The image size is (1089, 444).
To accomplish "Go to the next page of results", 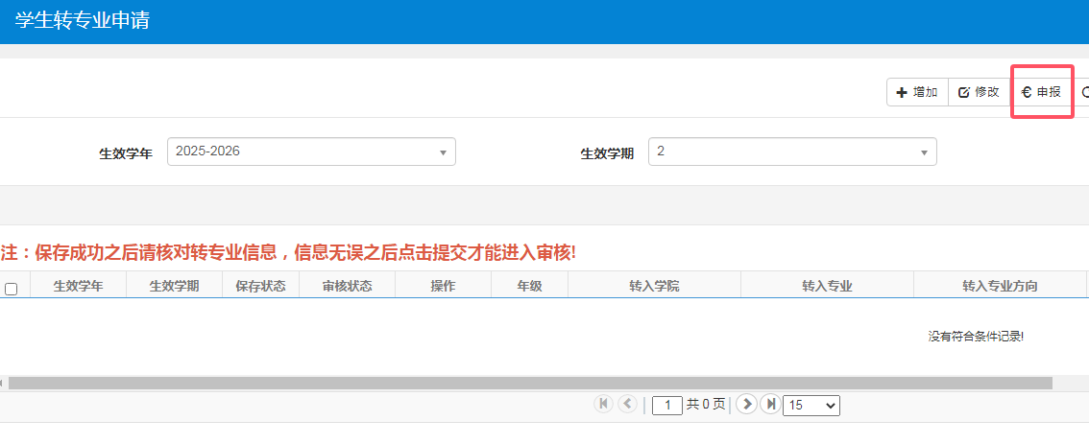I will coord(746,405).
